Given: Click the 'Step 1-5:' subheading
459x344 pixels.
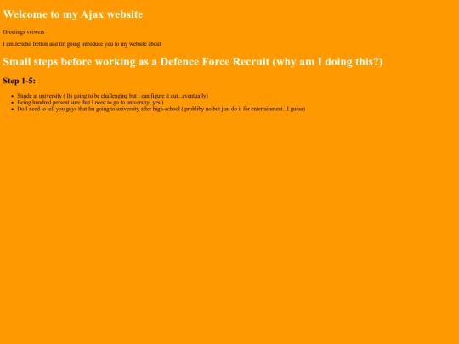Looking at the screenshot, I should (20, 81).
